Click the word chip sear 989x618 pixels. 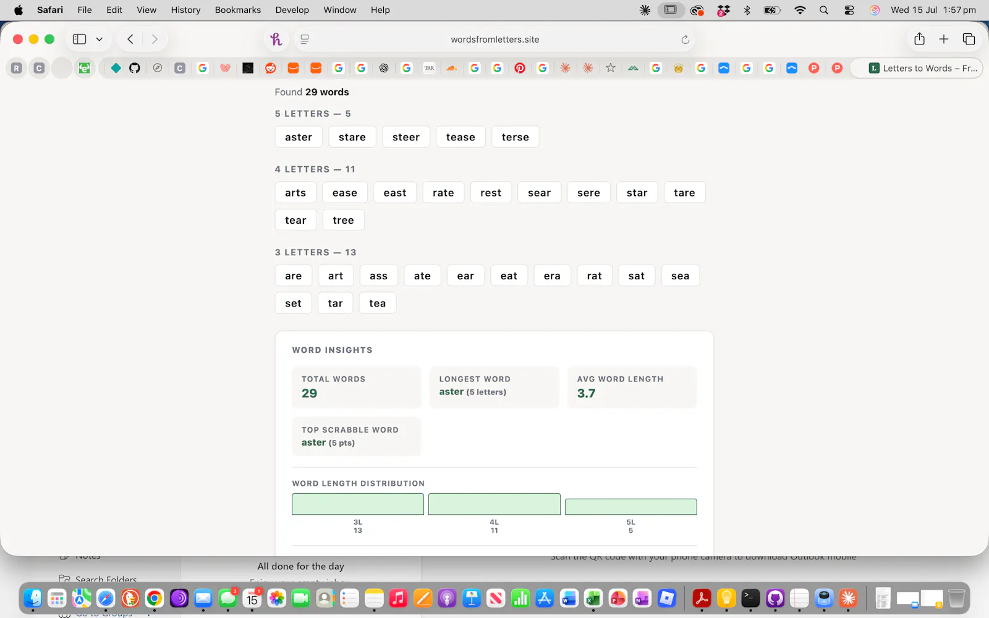point(539,193)
